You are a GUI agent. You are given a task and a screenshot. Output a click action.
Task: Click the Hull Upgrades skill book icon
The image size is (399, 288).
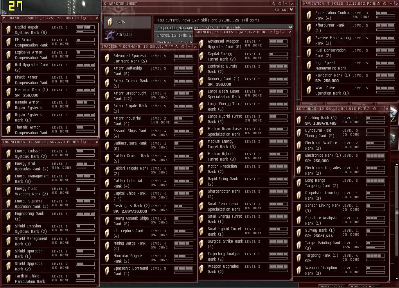tap(9, 67)
